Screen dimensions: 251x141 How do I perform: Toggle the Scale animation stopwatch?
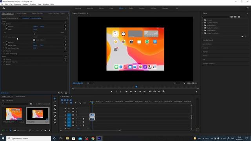click(6, 29)
